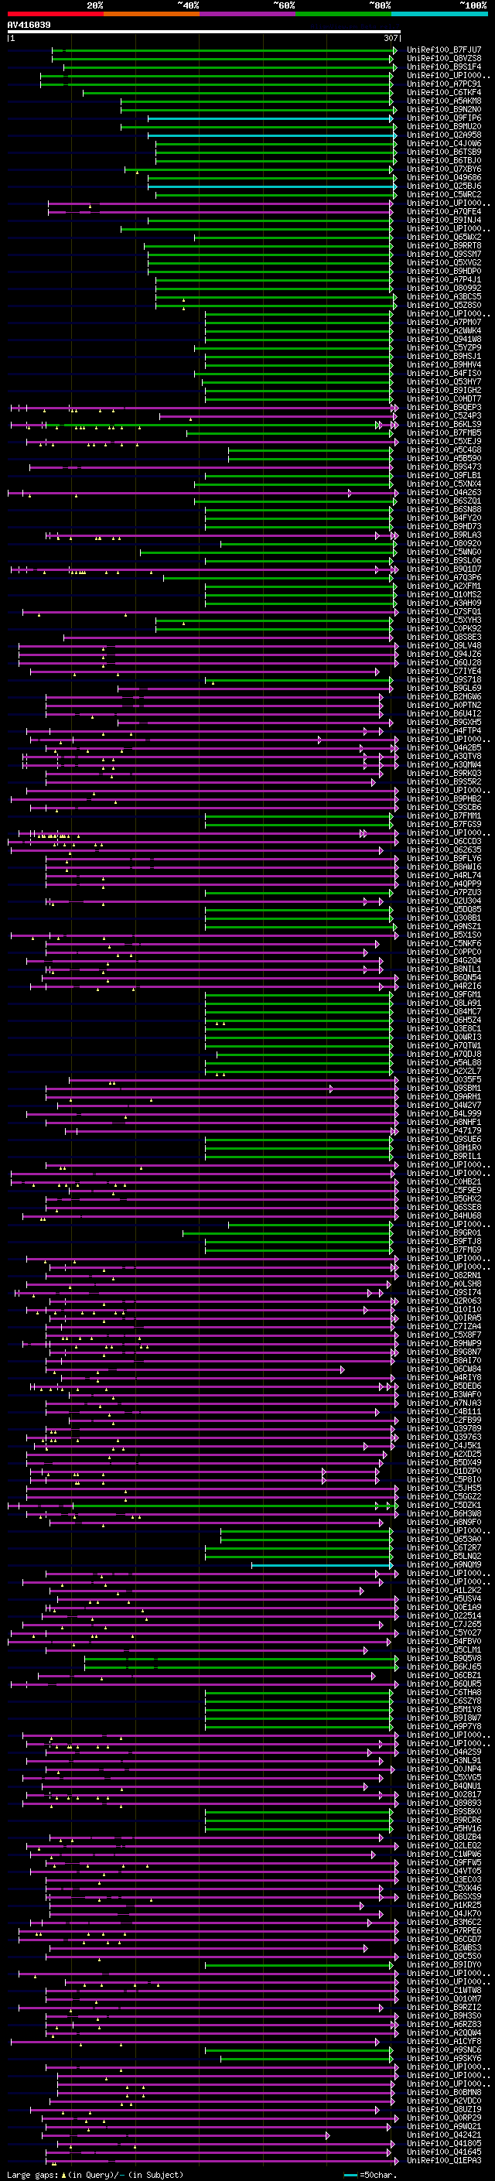Select label UniRef100_B9RLA3
495x2181 pixels.
(x=444, y=535)
